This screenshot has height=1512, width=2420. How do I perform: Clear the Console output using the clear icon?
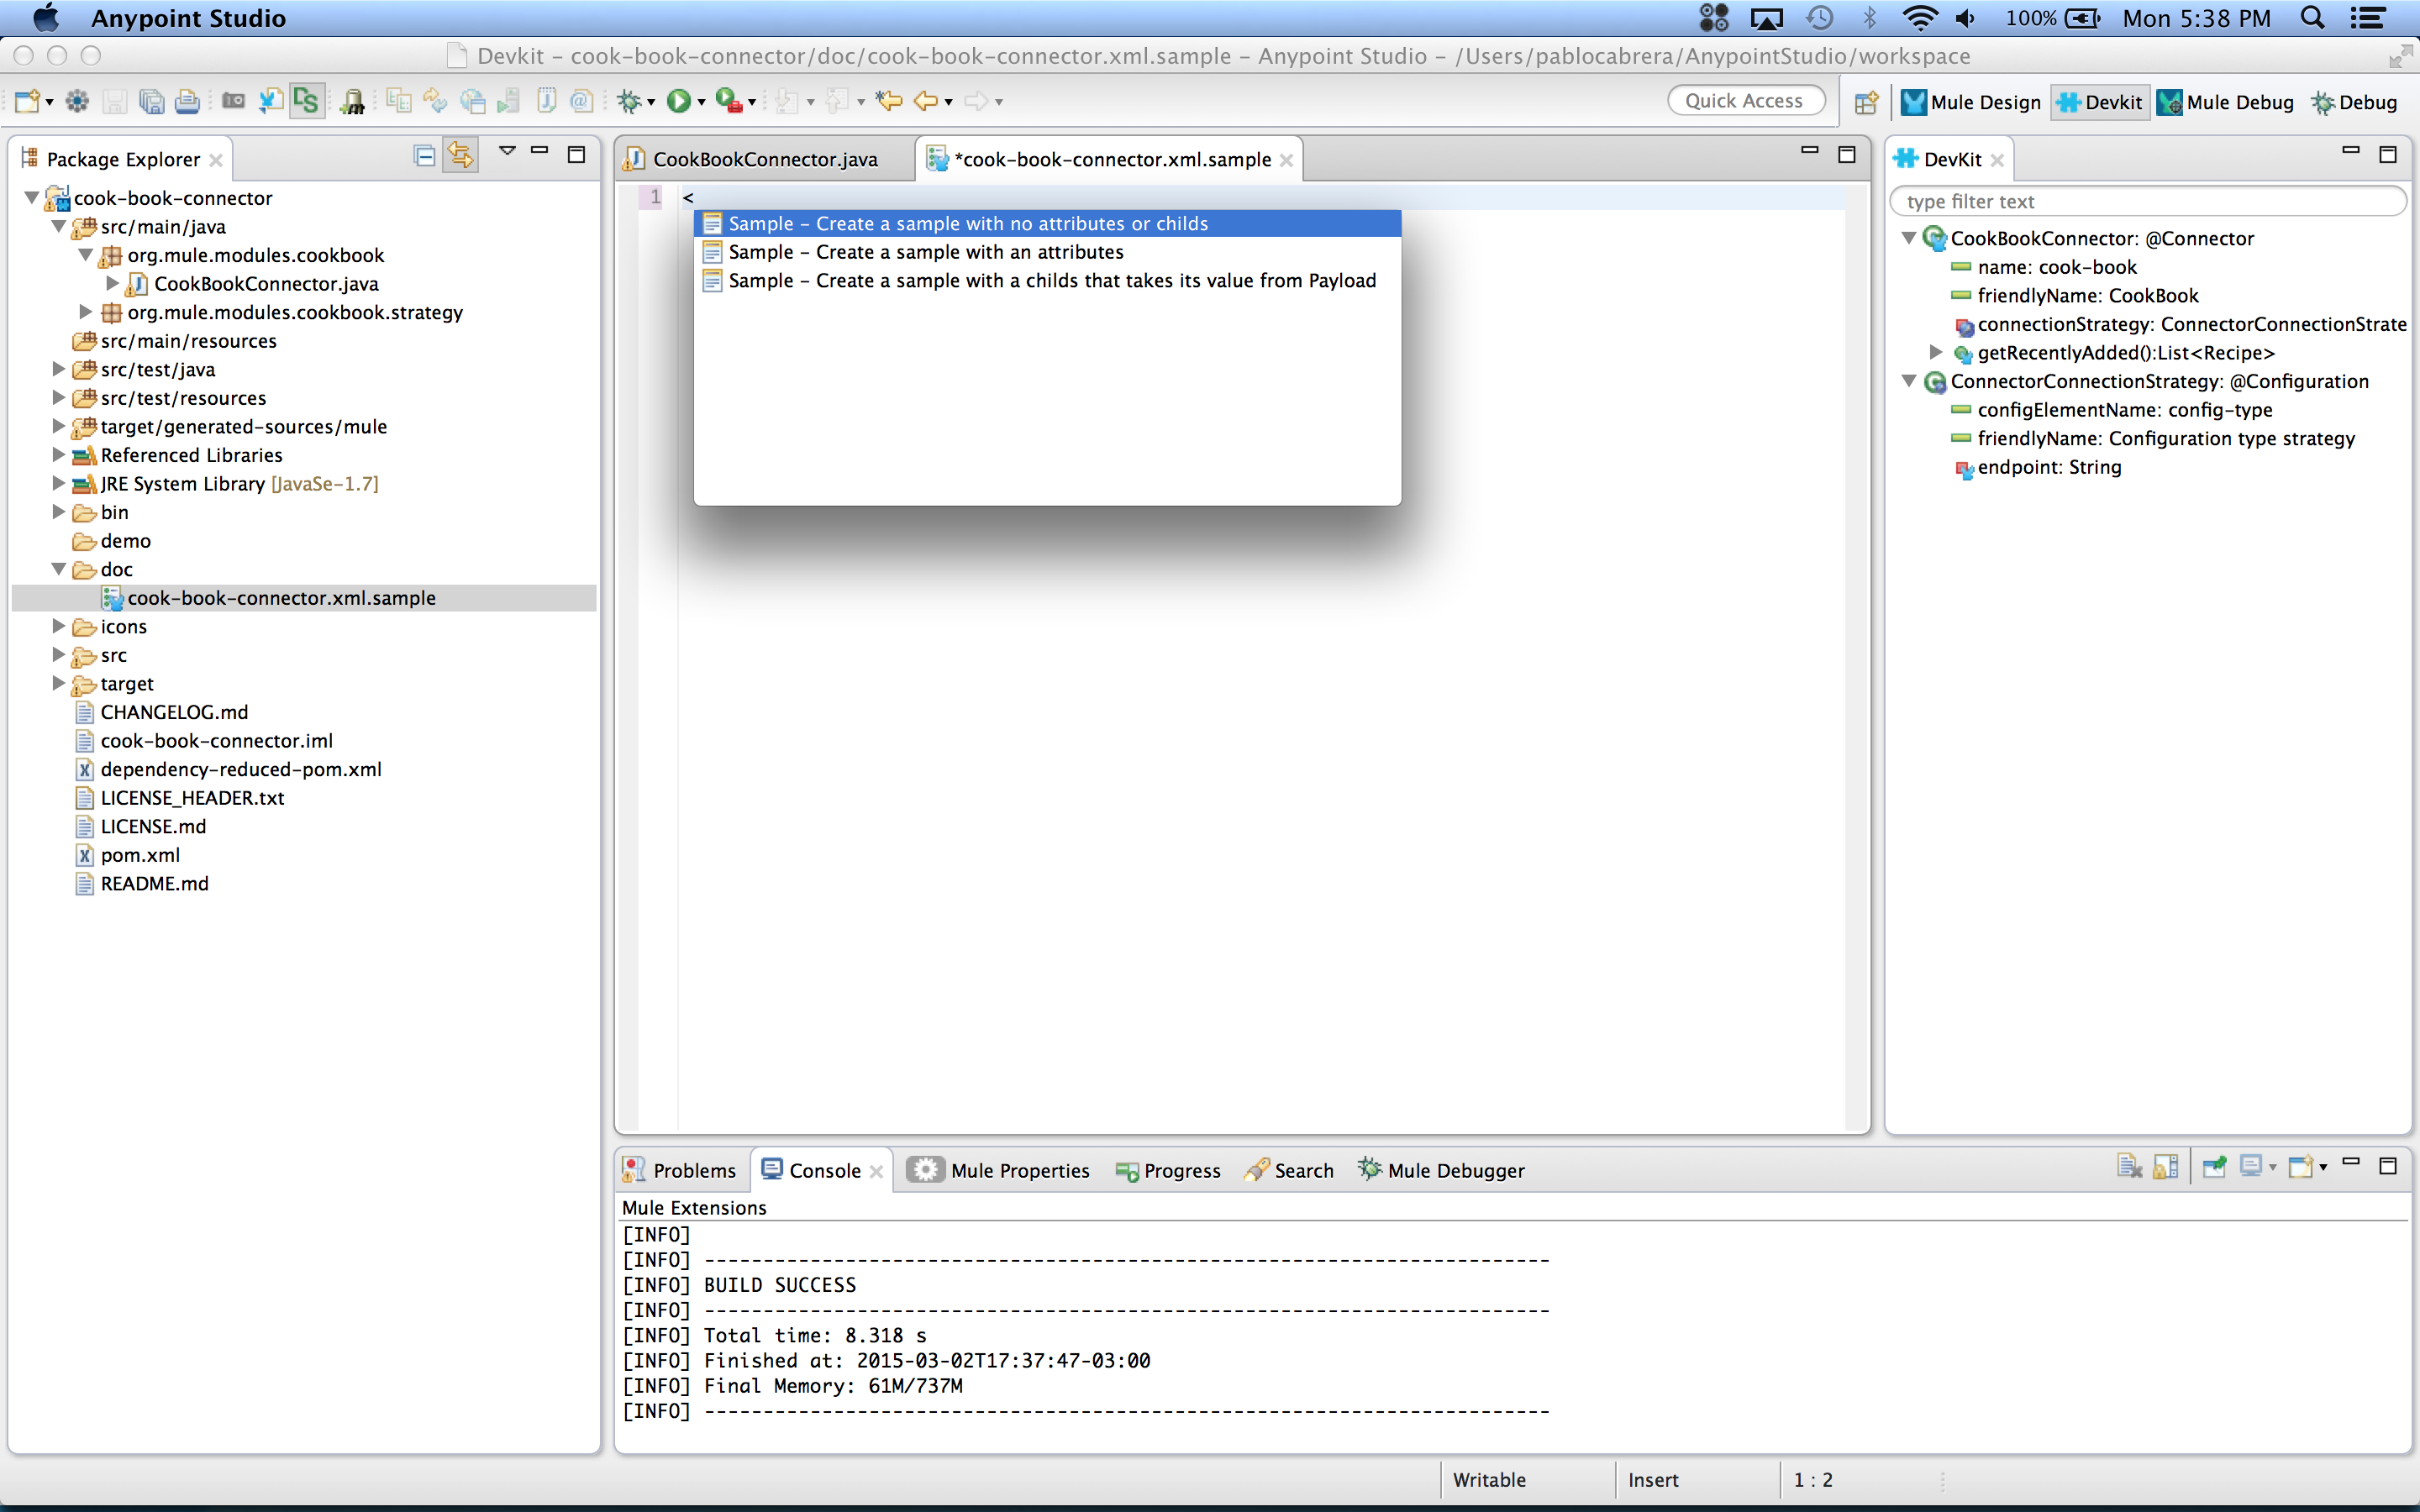pos(2129,1166)
